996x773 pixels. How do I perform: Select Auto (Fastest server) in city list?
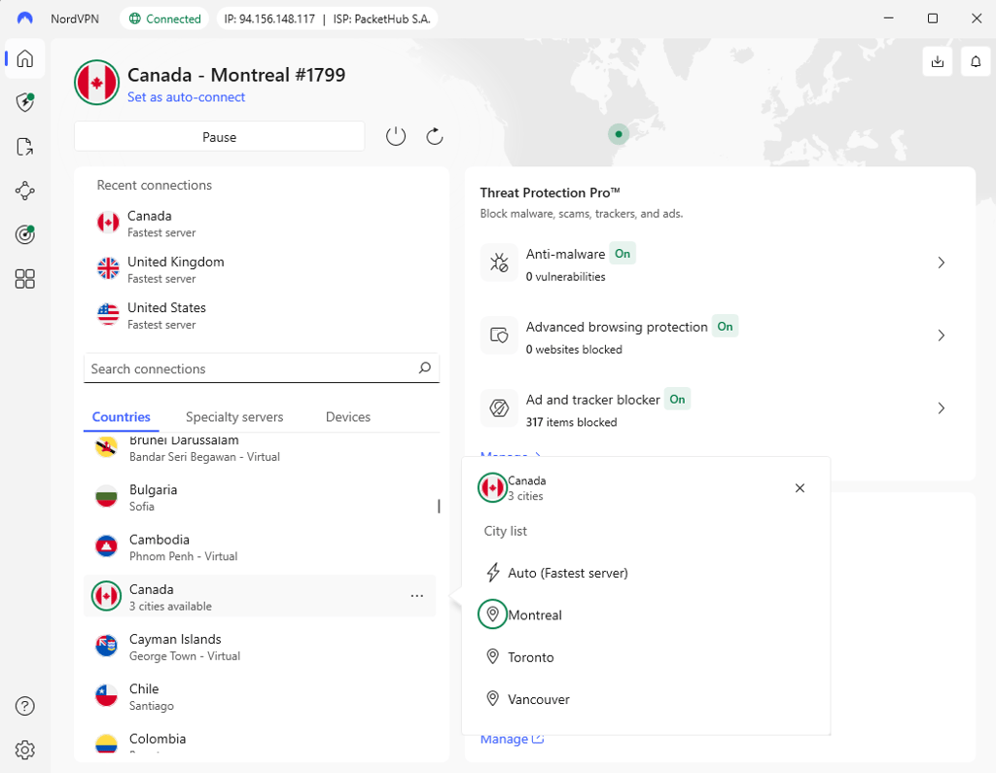click(646, 573)
